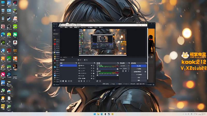
Task: Click the blue Start Streaming button
Action: tap(139, 66)
